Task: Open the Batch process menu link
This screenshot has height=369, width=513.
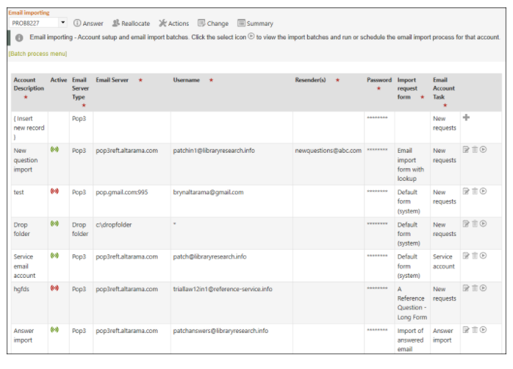Action: coord(37,54)
